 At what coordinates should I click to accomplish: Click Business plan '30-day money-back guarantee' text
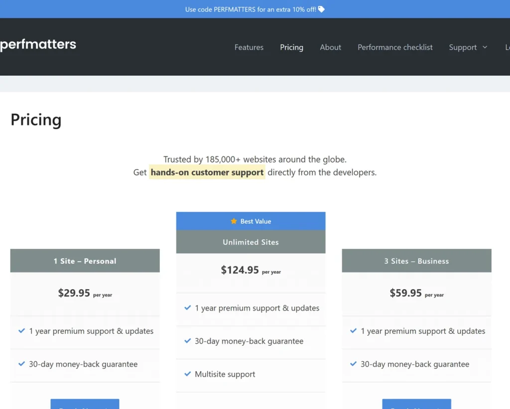coord(415,364)
